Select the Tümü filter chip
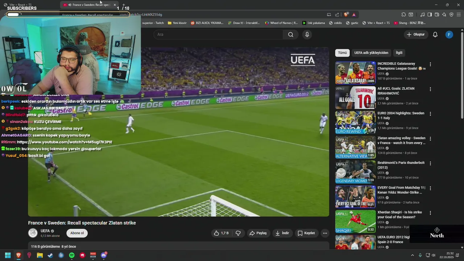This screenshot has width=464, height=261. 342,53
